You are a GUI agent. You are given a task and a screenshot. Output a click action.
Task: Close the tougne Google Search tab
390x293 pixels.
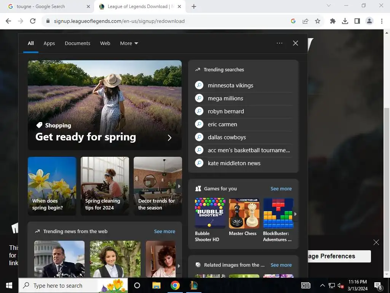[x=88, y=7]
